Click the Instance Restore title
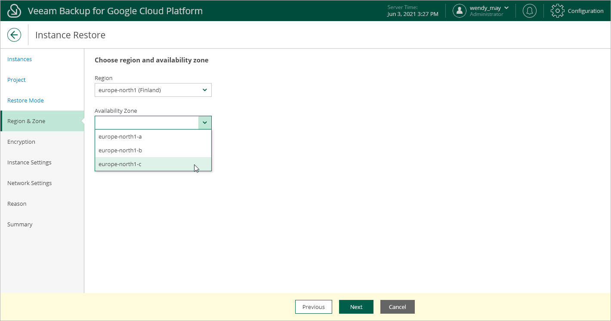Viewport: 611px width, 321px height. 70,35
